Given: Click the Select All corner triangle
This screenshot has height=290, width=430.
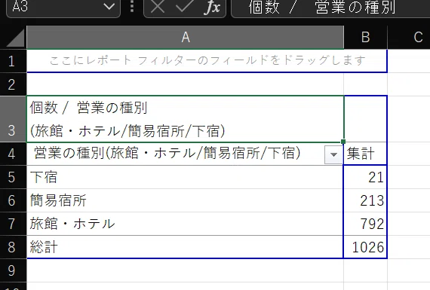Looking at the screenshot, I should pyautogui.click(x=16, y=38).
